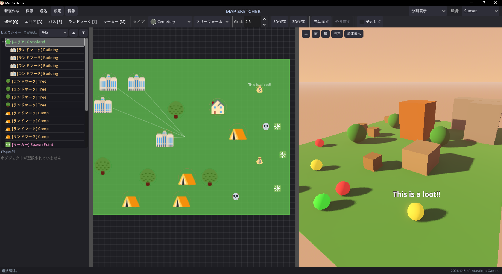Viewport: 502px width, 274px height.
Task: Select the money bag loot marker labeled "This is a loot!!"
Action: [x=260, y=89]
